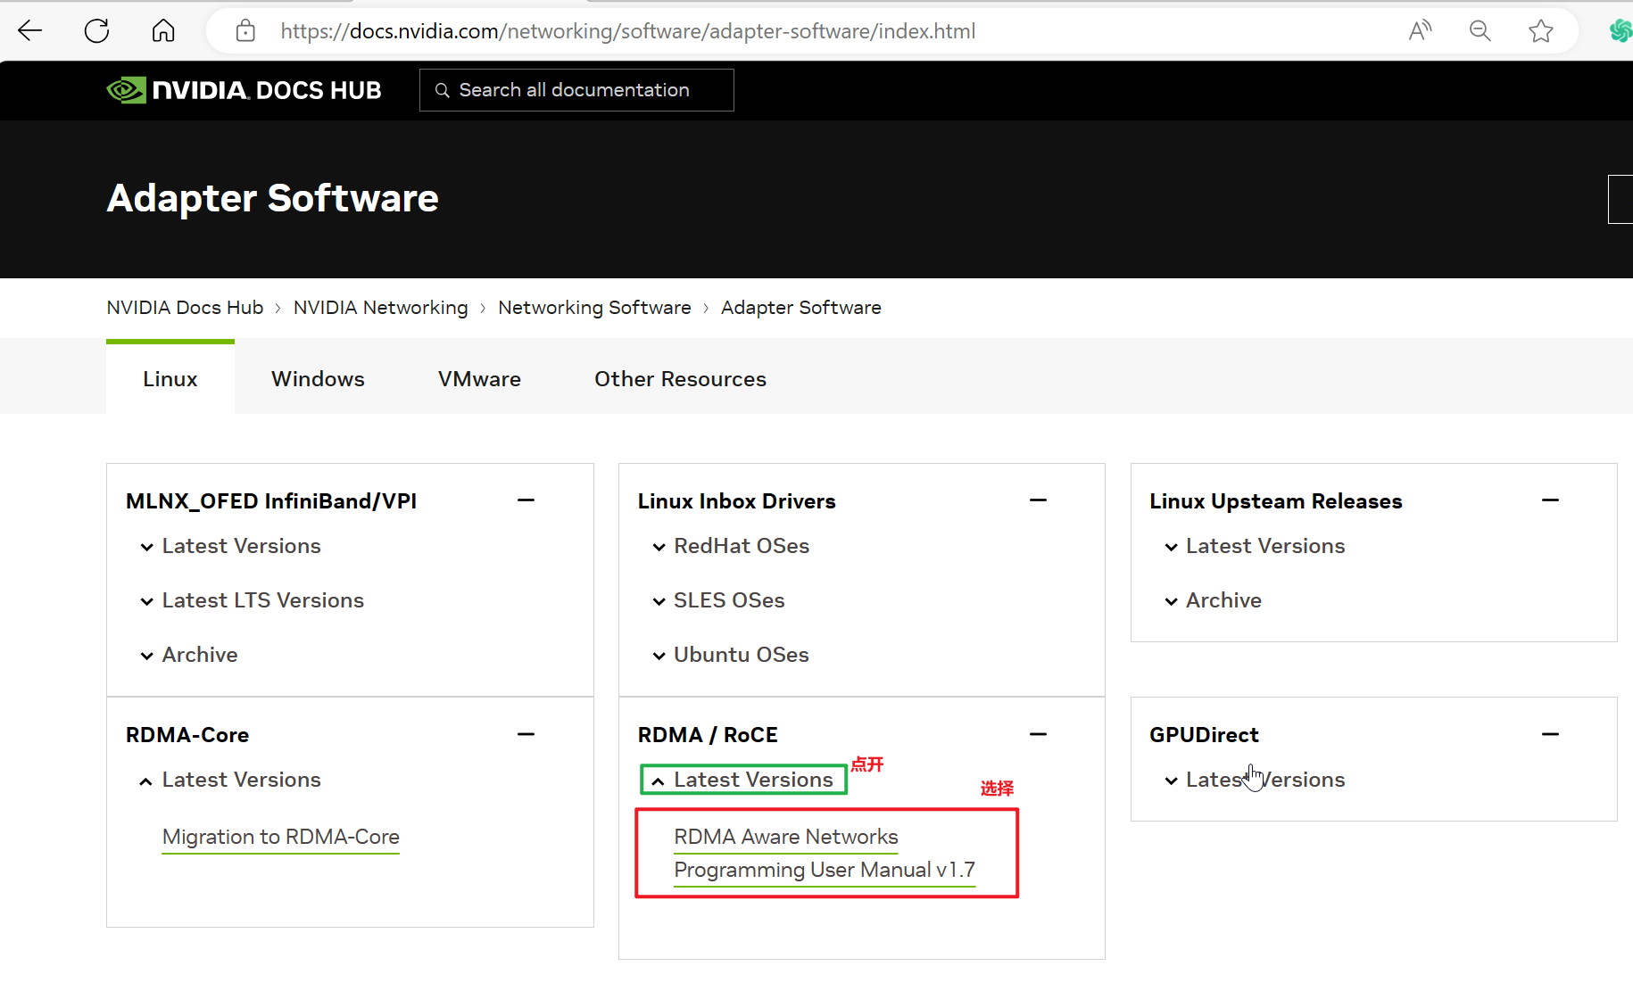This screenshot has width=1633, height=983.
Task: Add page to favorites star icon
Action: click(x=1541, y=31)
